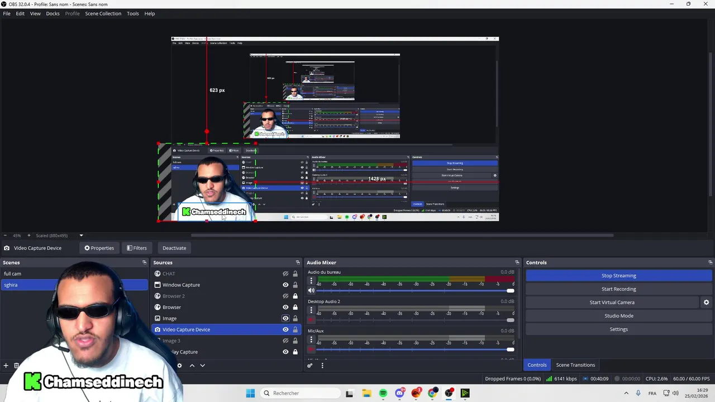Viewport: 715px width, 402px height.
Task: Open the File menu
Action: [x=7, y=13]
